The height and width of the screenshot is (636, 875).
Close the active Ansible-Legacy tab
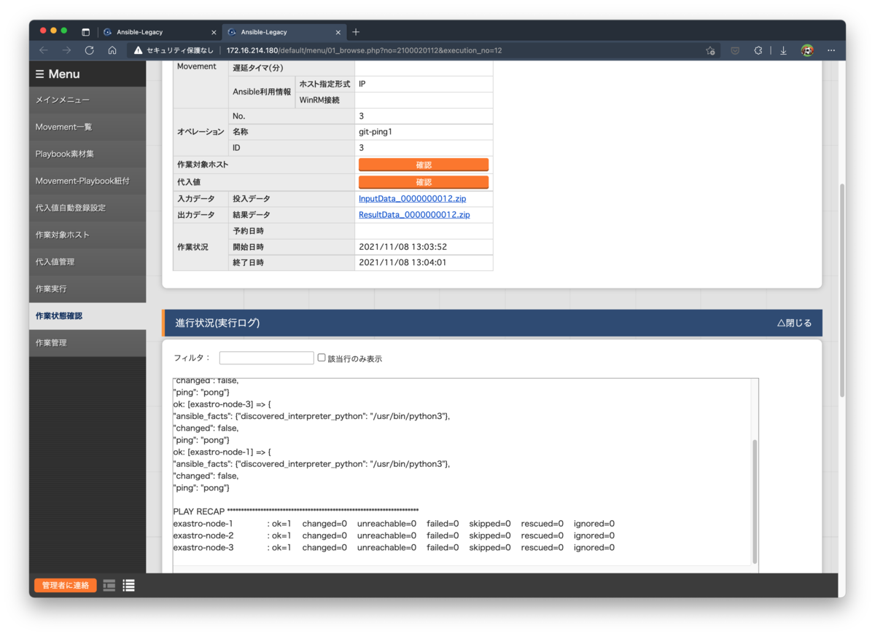[338, 32]
